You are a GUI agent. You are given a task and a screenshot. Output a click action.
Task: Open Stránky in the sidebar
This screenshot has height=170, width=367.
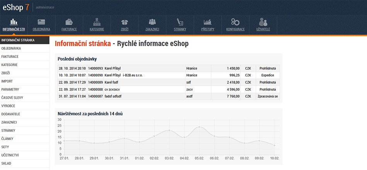click(x=25, y=131)
